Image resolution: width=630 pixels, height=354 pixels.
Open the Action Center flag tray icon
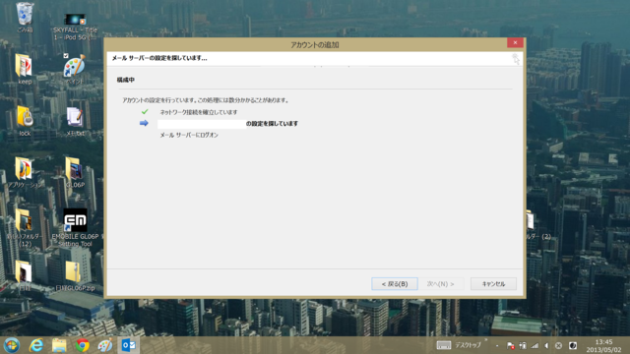point(510,345)
